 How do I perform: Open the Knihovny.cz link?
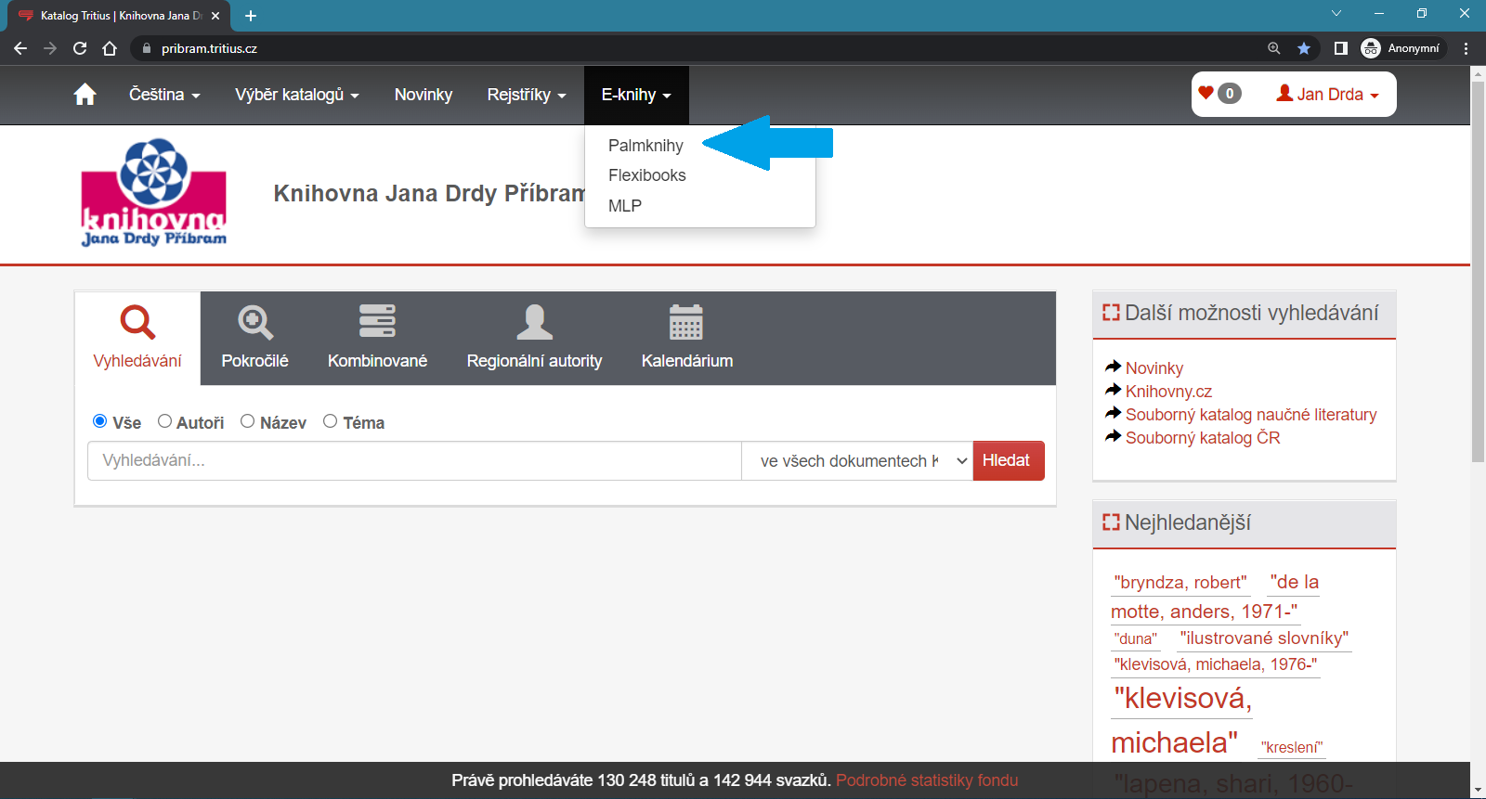(1168, 392)
